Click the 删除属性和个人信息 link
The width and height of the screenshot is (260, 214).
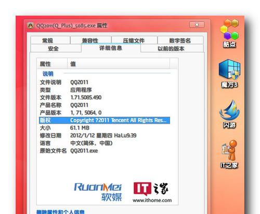(60, 211)
